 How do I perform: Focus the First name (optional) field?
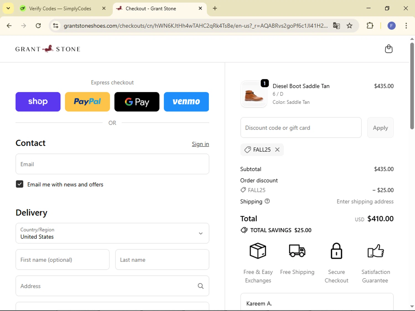(x=63, y=260)
